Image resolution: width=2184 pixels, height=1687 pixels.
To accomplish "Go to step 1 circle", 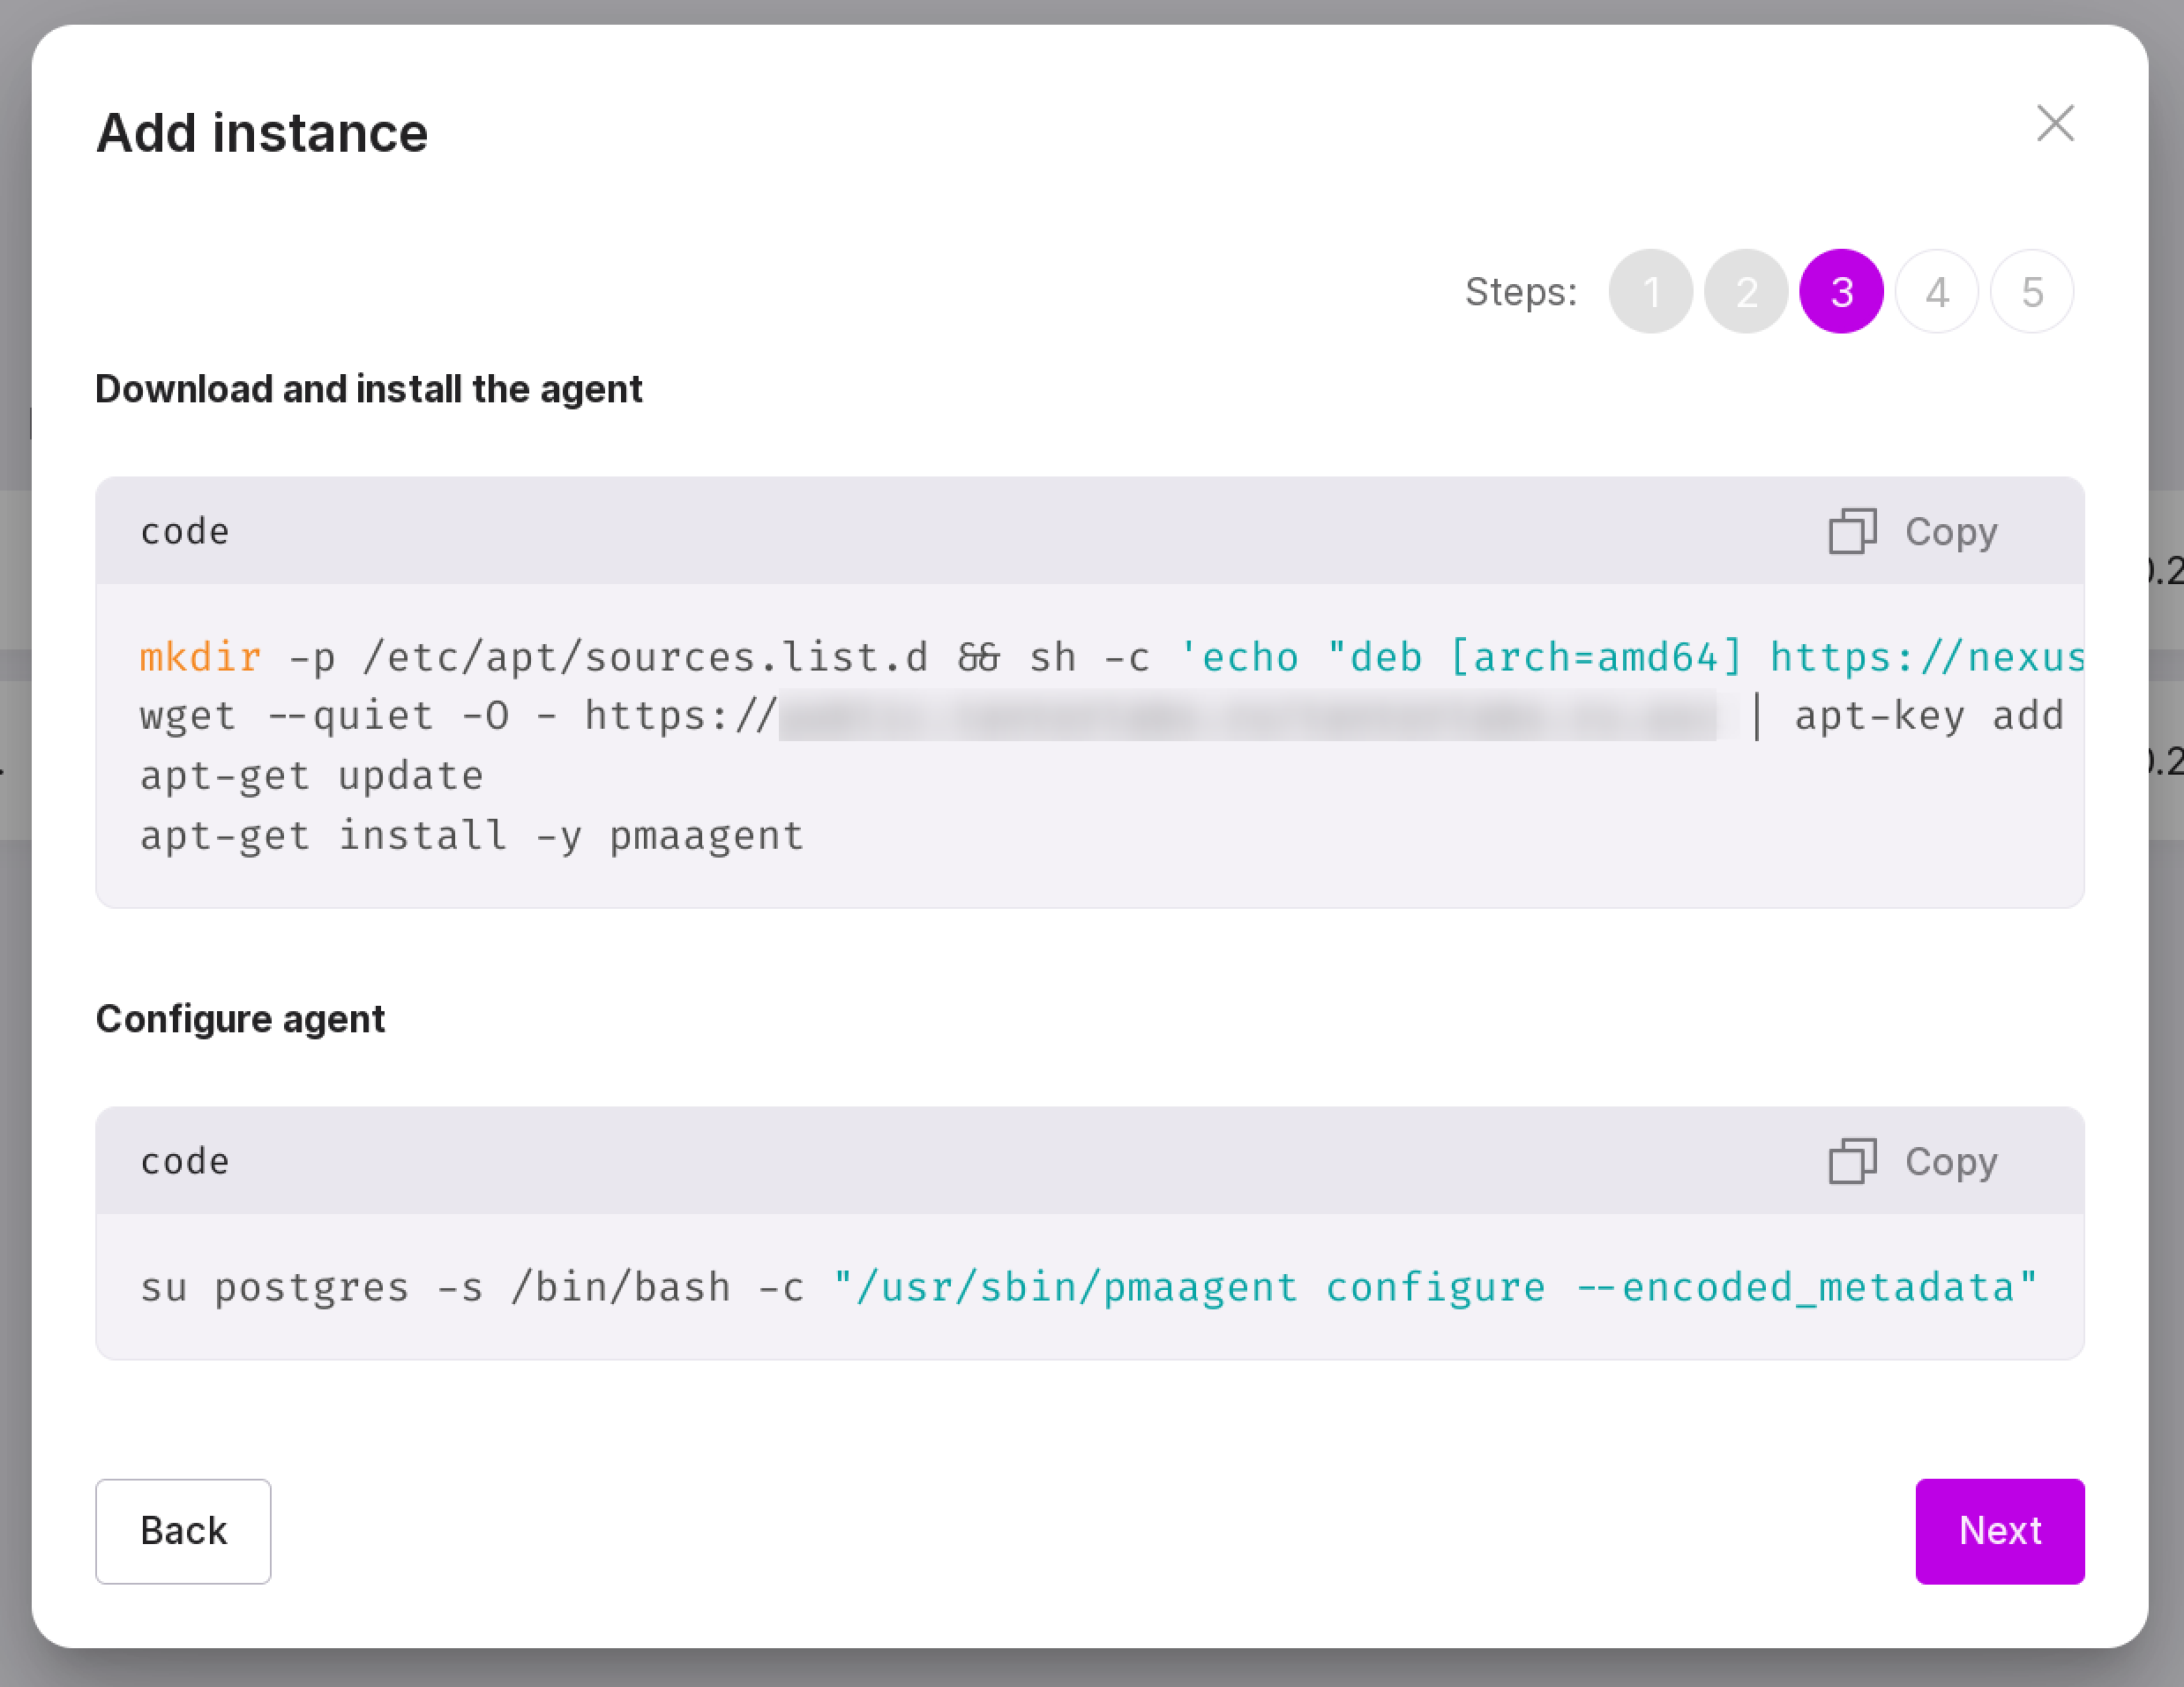I will point(1650,292).
